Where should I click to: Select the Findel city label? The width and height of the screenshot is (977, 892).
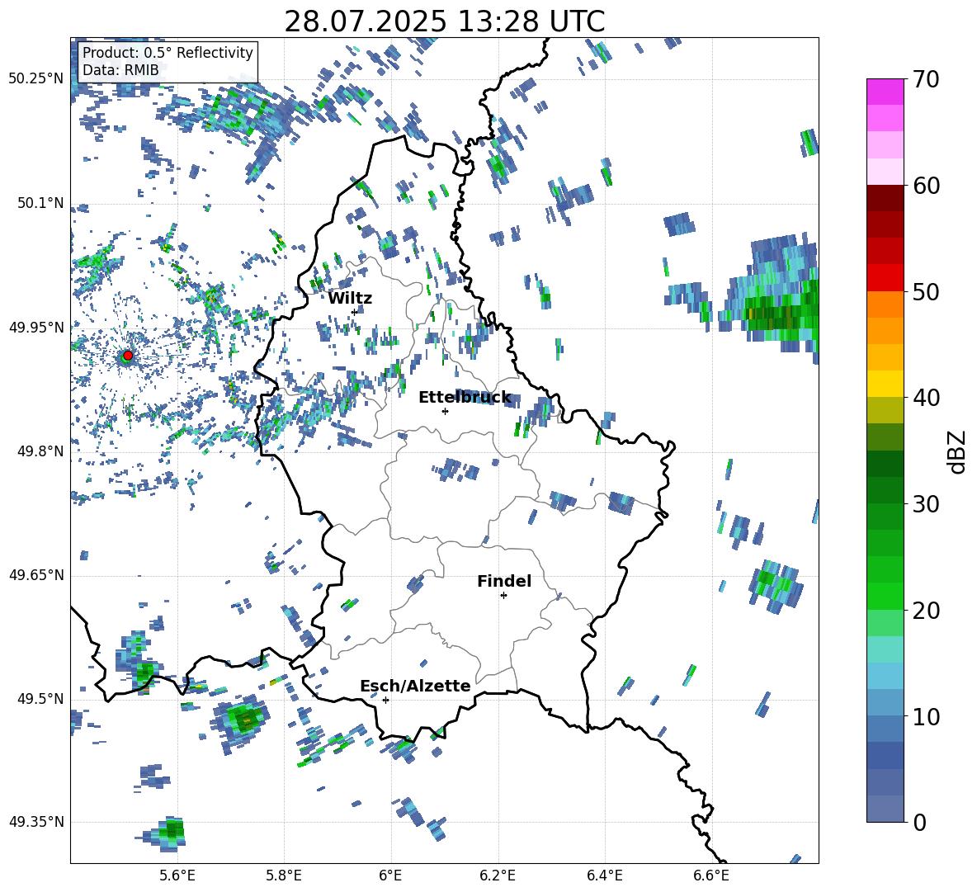[x=504, y=581]
